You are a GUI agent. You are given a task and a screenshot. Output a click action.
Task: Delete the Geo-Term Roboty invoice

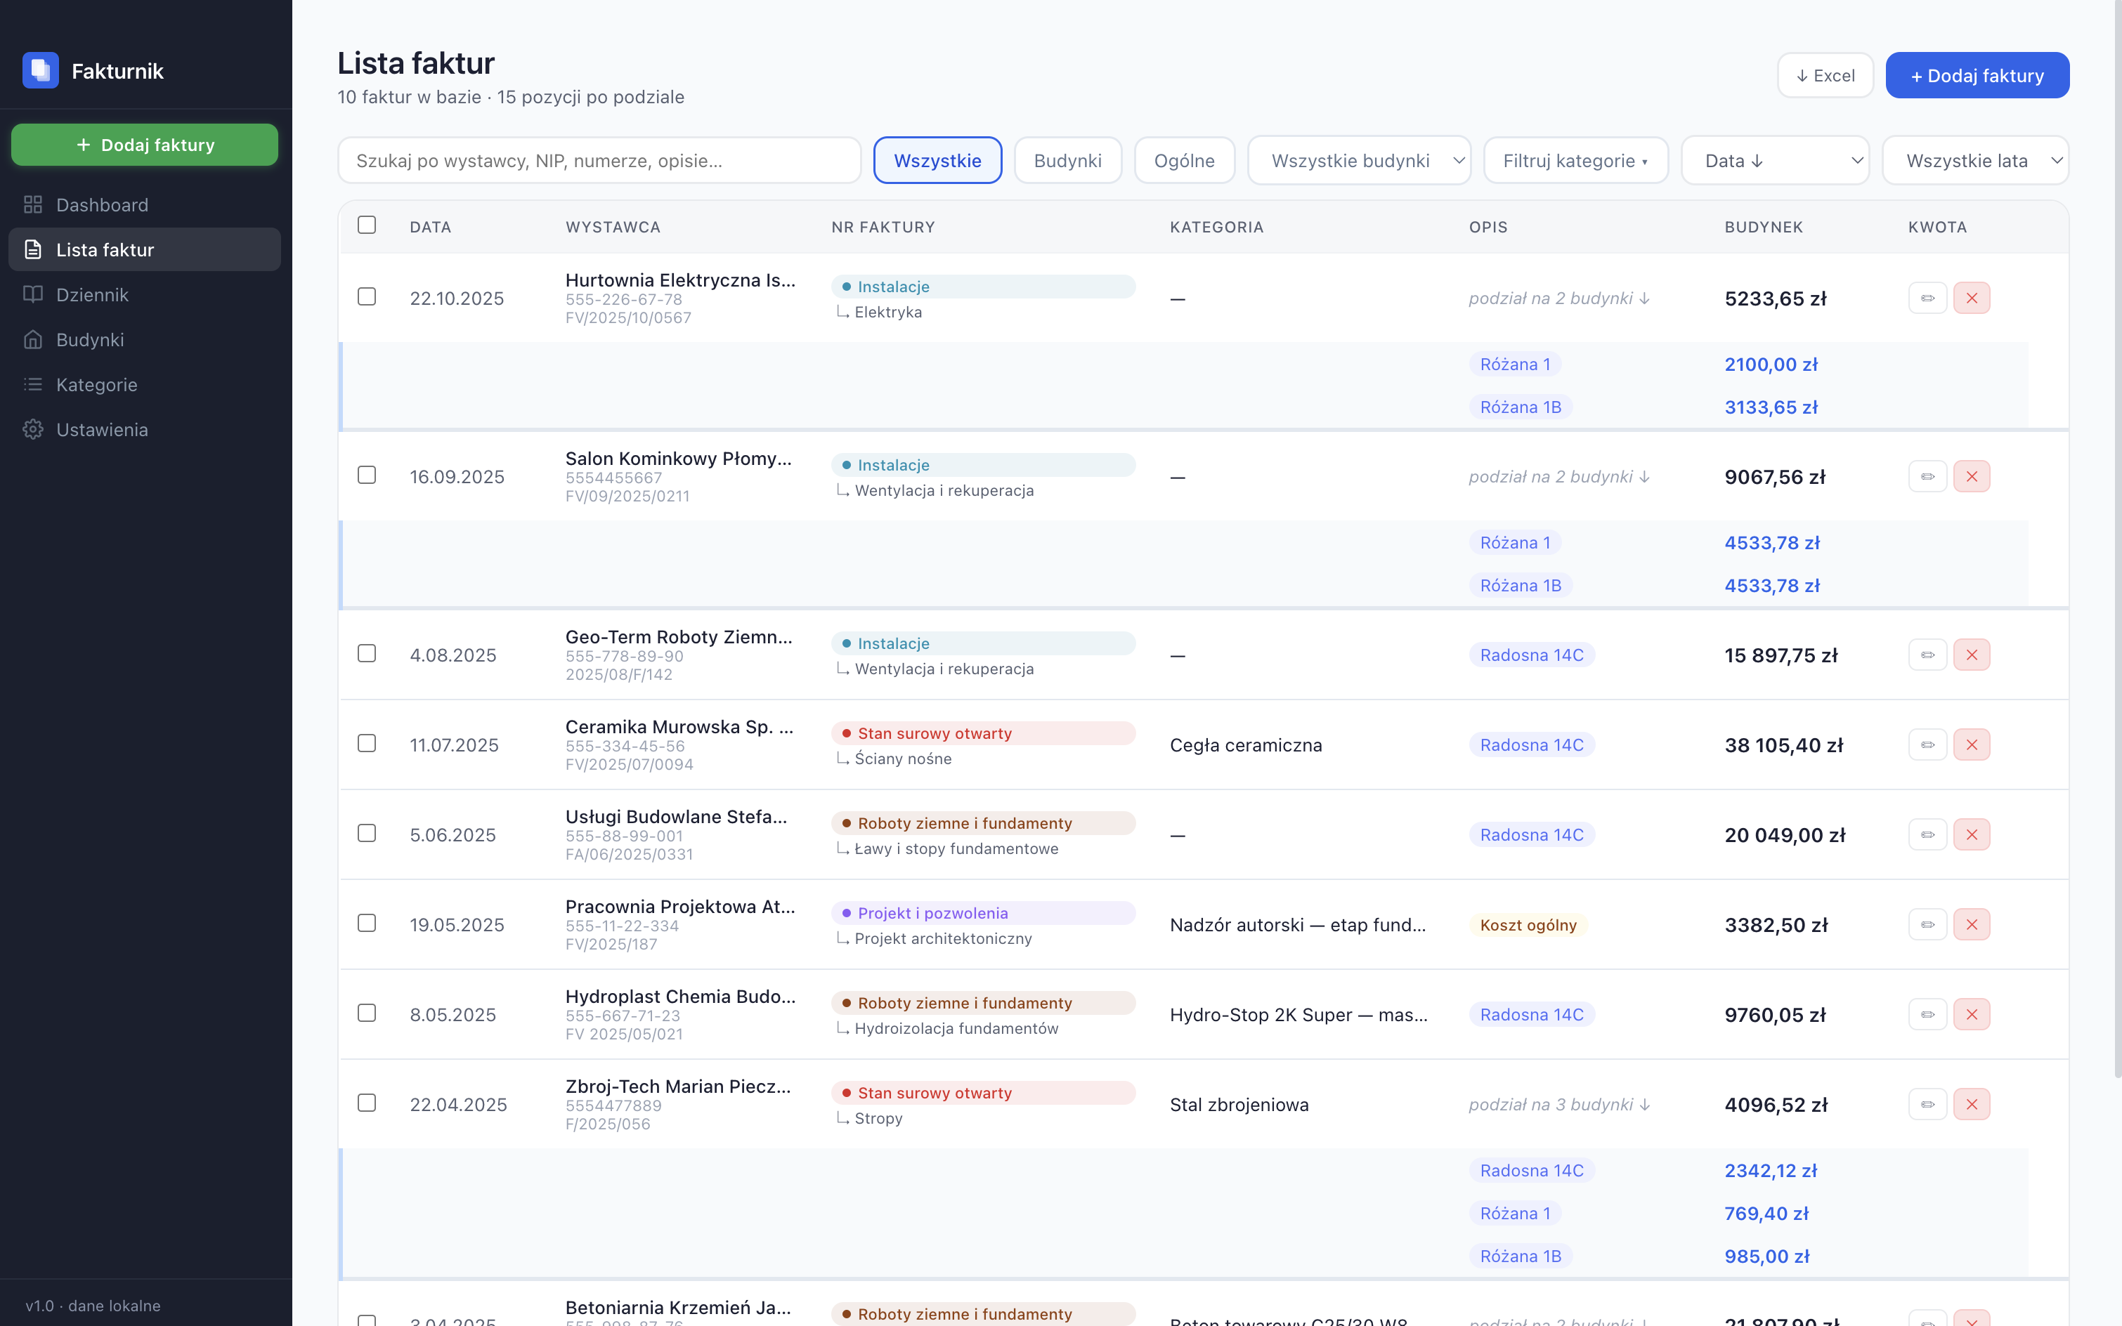coord(1971,655)
